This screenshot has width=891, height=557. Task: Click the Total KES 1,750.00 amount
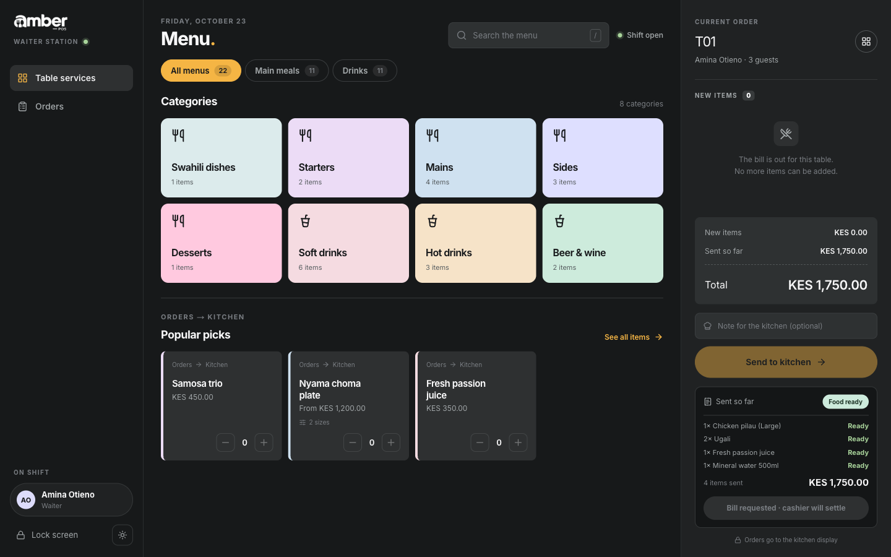pos(827,285)
